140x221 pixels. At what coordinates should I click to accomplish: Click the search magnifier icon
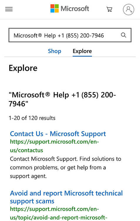[x=124, y=35]
